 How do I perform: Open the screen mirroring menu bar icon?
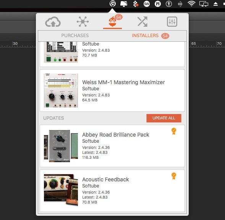pos(204,4)
